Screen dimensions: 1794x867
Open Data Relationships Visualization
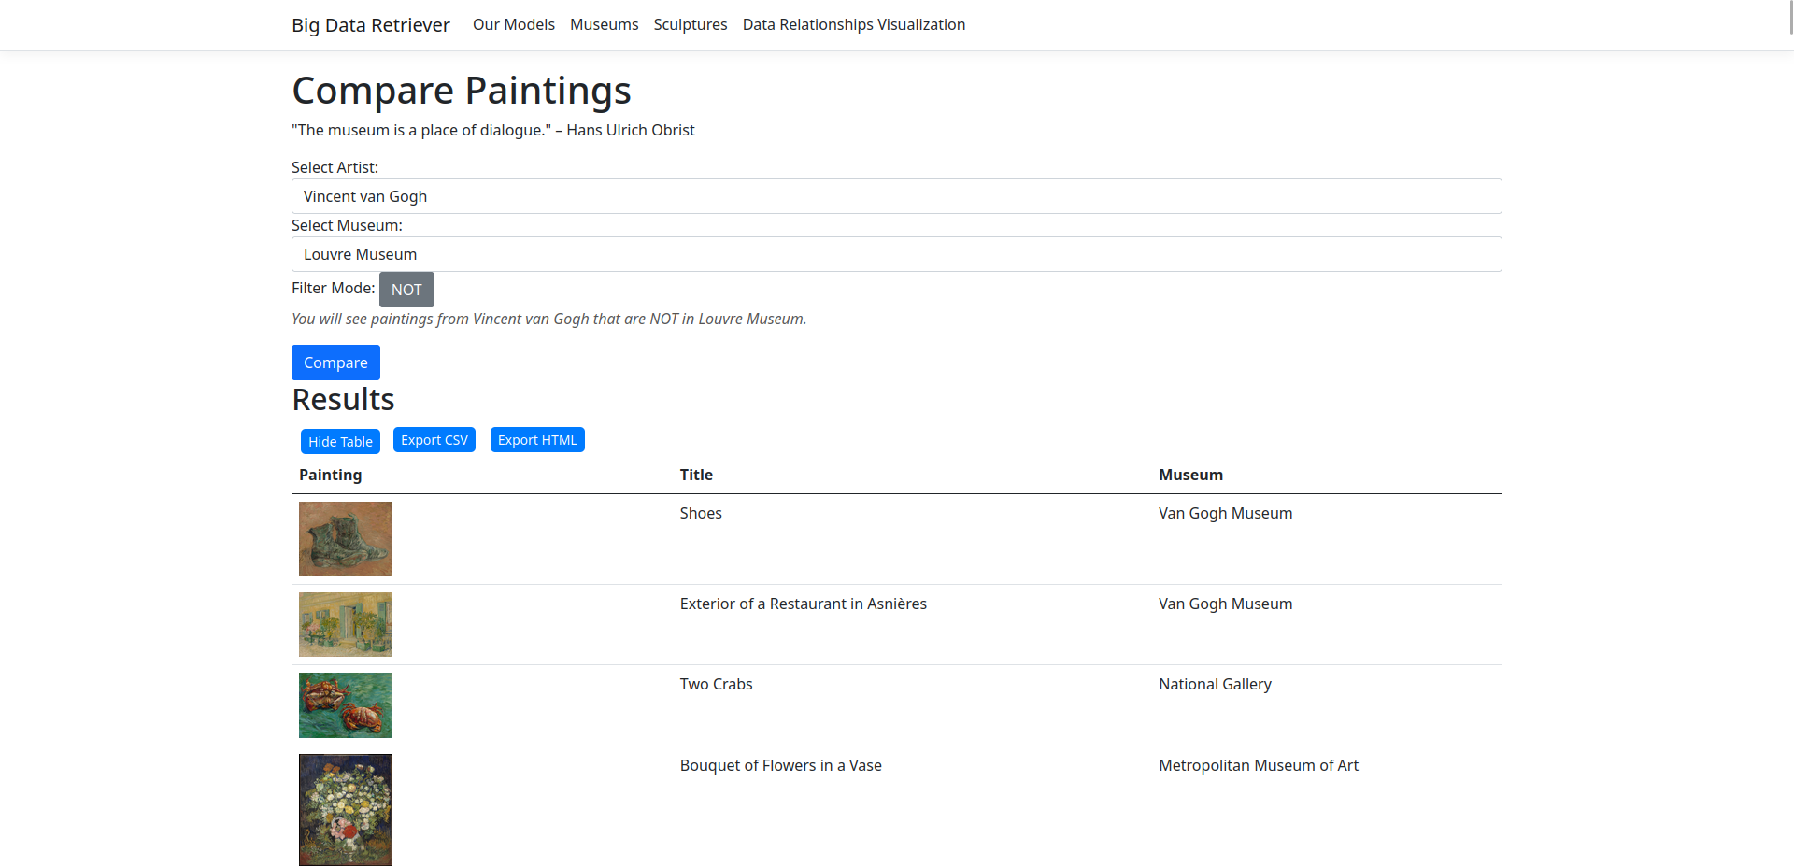(853, 24)
